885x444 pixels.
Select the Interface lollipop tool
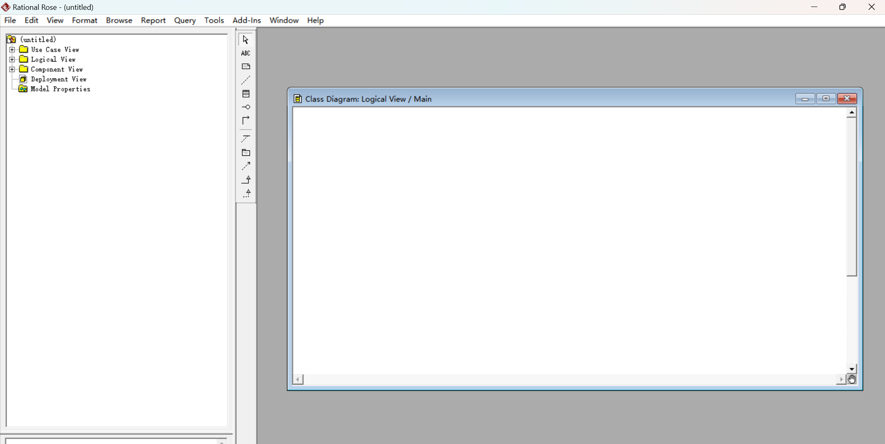point(245,107)
